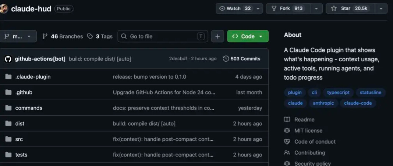Click the Contributing people icon
This screenshot has width=393, height=166.
click(287, 152)
